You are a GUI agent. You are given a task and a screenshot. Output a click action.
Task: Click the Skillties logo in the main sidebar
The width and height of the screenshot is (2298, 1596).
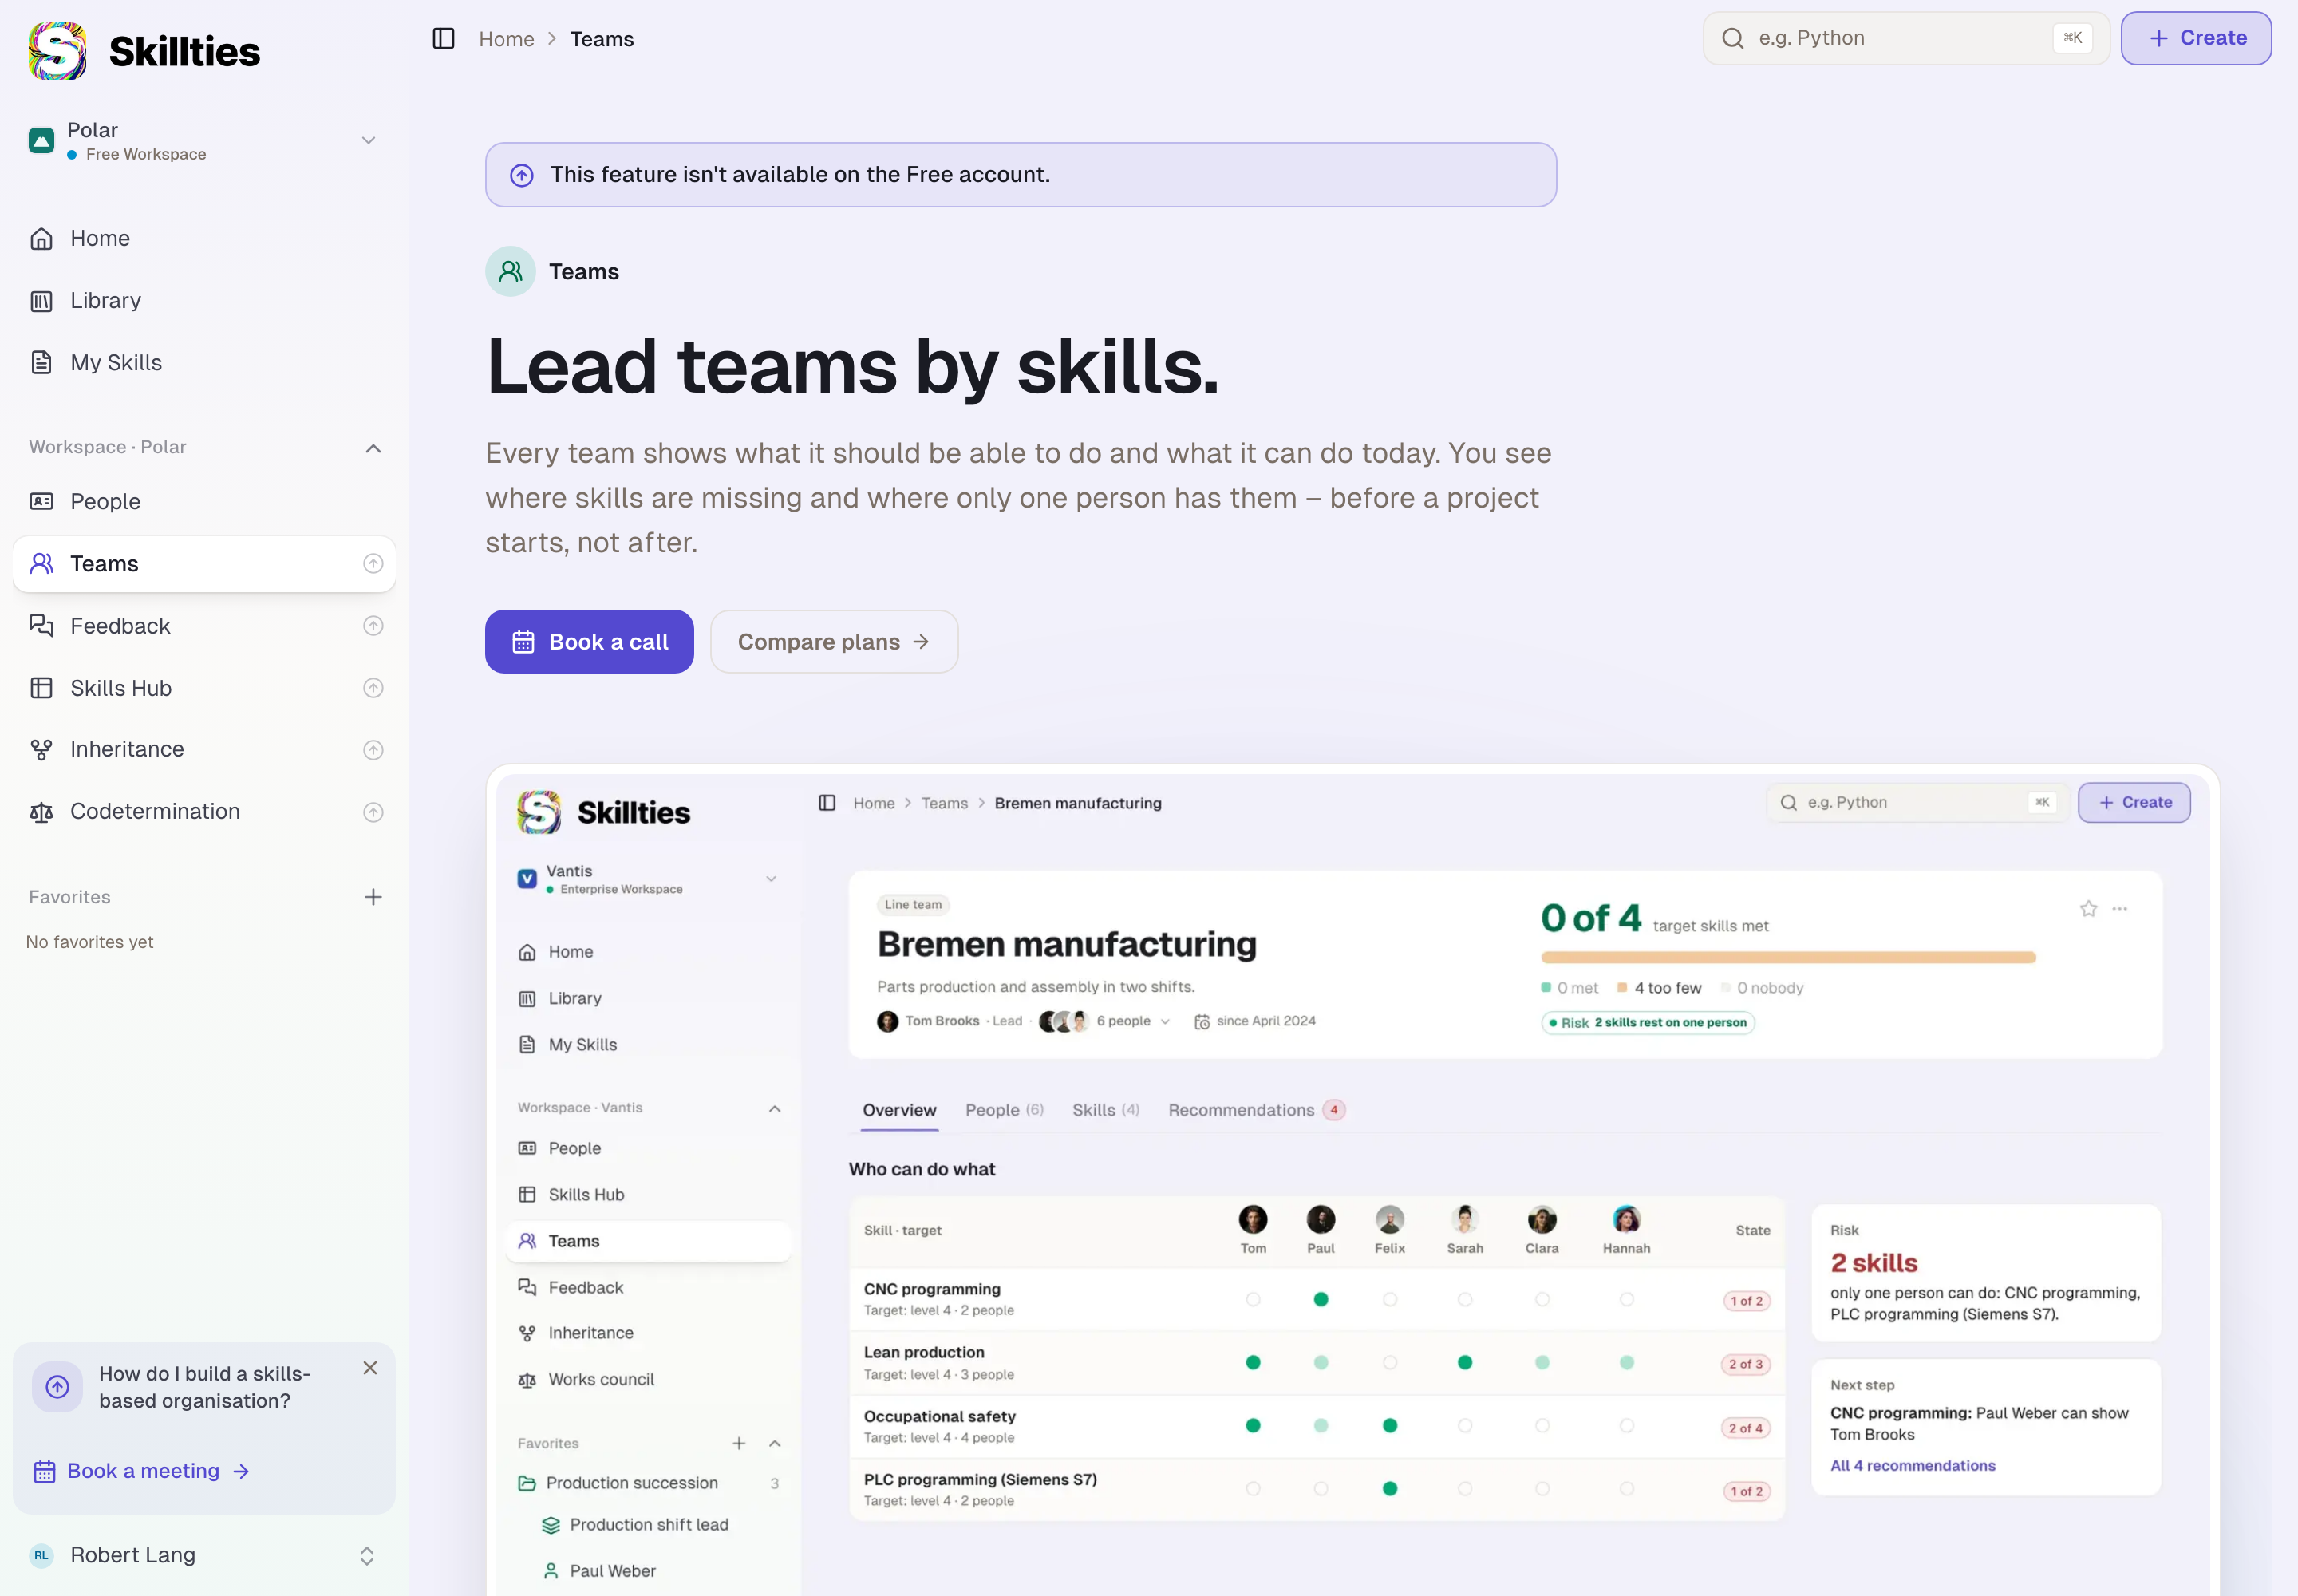pos(144,51)
